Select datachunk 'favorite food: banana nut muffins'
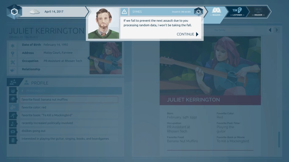The width and height of the screenshot is (289, 162). click(x=69, y=100)
